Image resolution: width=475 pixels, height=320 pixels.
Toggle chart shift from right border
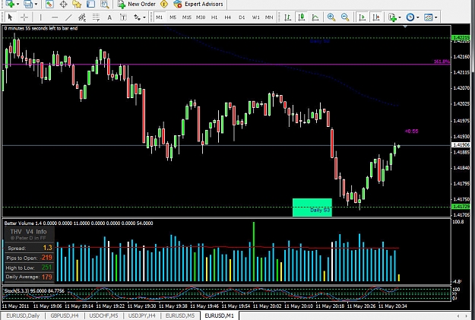pyautogui.click(x=376, y=17)
